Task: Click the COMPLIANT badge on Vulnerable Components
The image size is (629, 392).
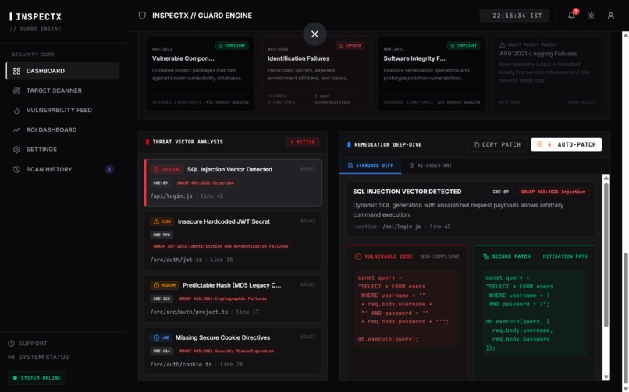Action: [x=232, y=46]
